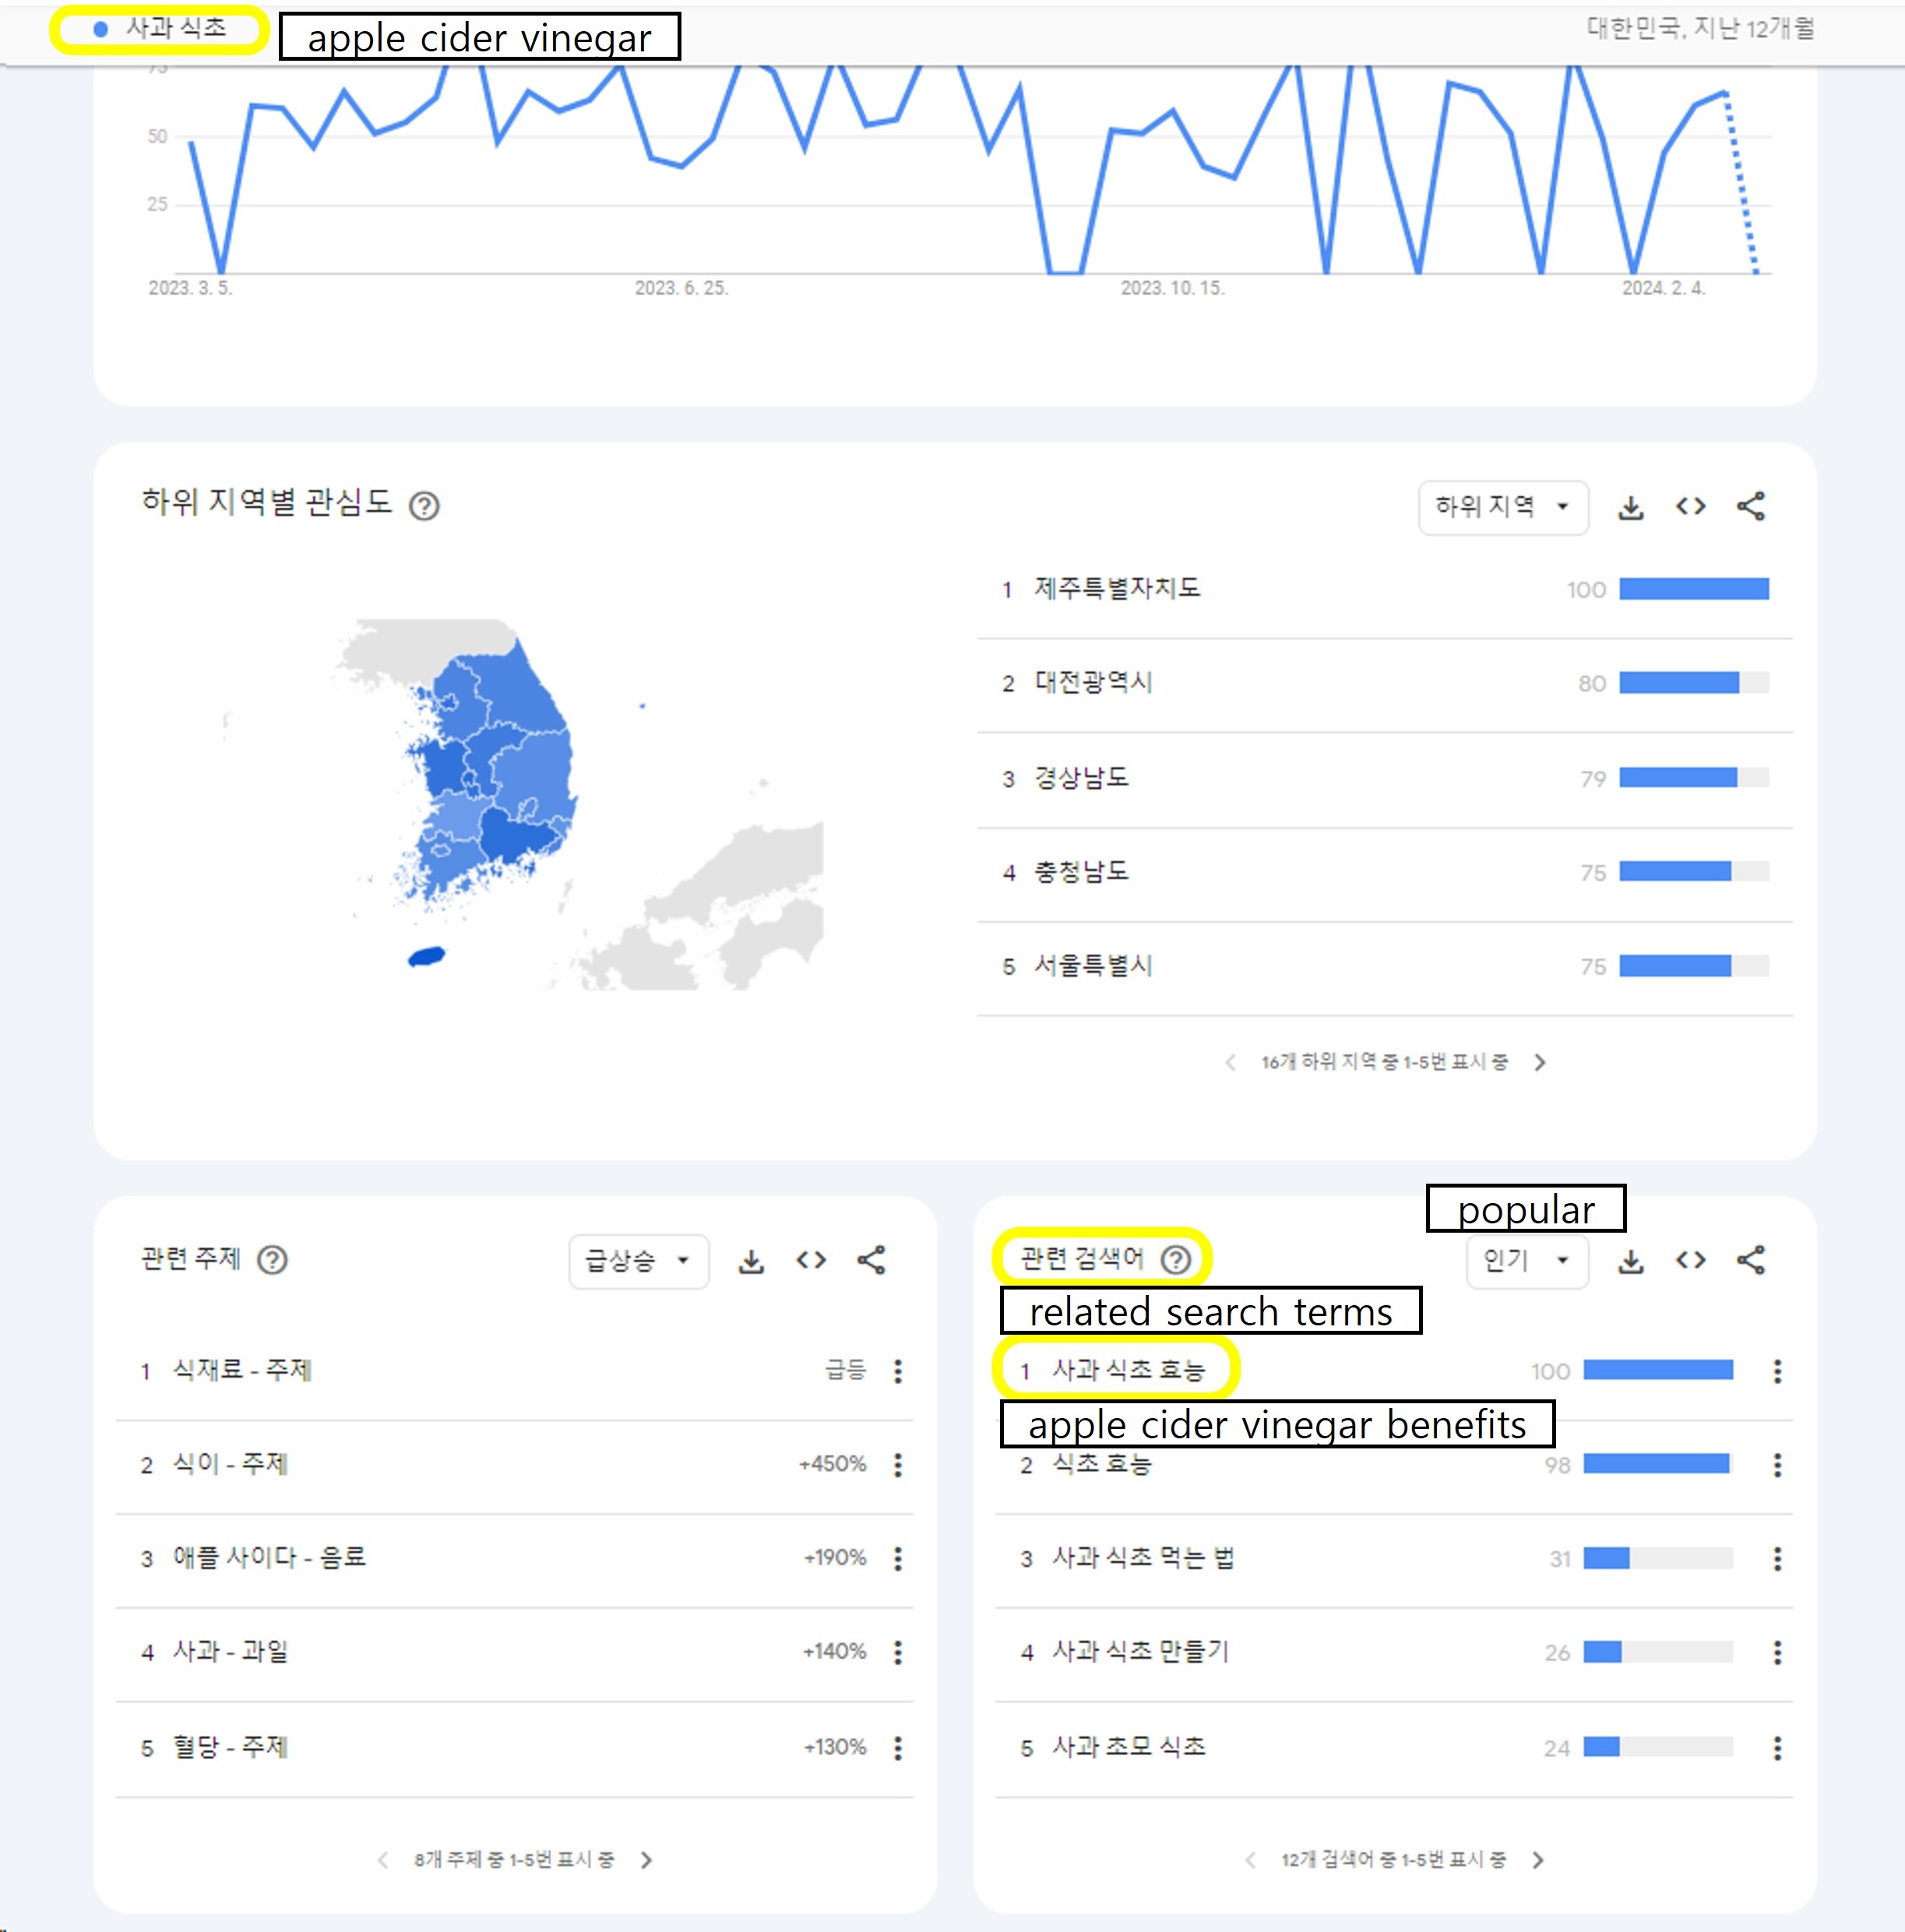The width and height of the screenshot is (1905, 1932).
Task: Open 사과 식초 먹는 법 query
Action: coord(1143,1558)
